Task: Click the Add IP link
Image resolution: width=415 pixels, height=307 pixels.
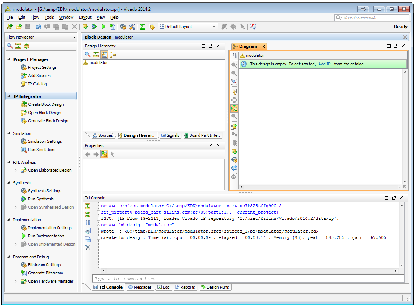Action: point(324,64)
